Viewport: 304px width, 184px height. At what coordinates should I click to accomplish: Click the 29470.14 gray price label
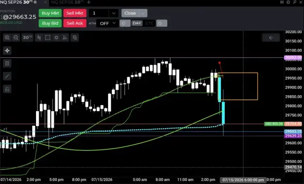(293, 167)
